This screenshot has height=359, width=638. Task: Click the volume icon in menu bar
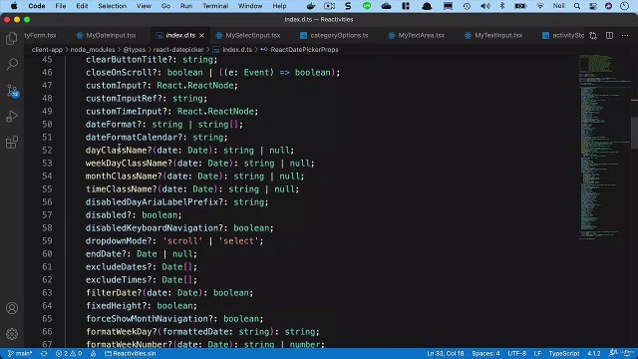pos(485,6)
